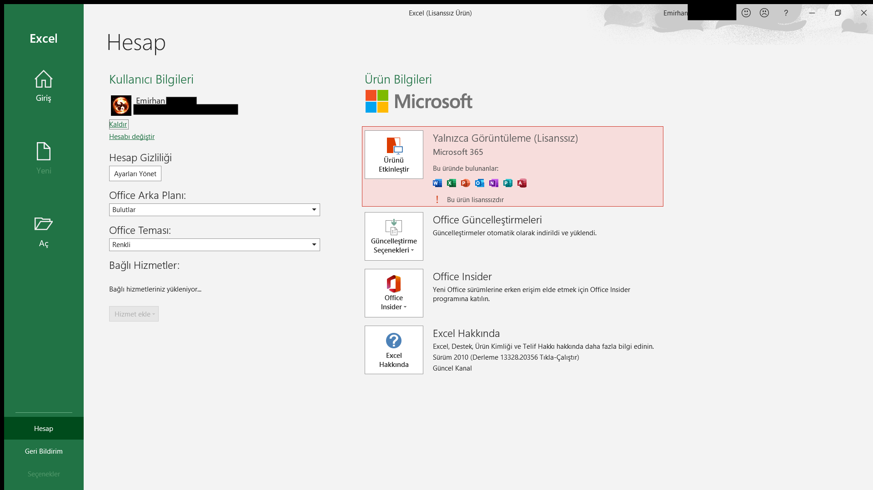
Task: Restore down the Excel window
Action: (x=838, y=13)
